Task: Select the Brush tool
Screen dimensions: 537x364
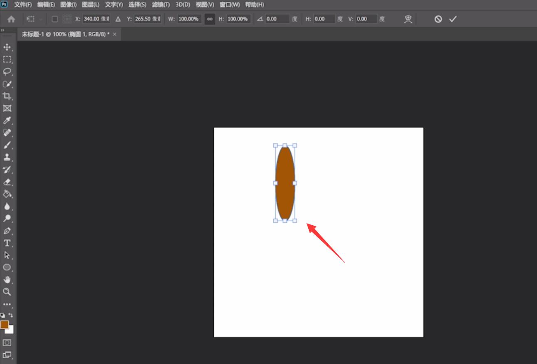Action: [7, 145]
